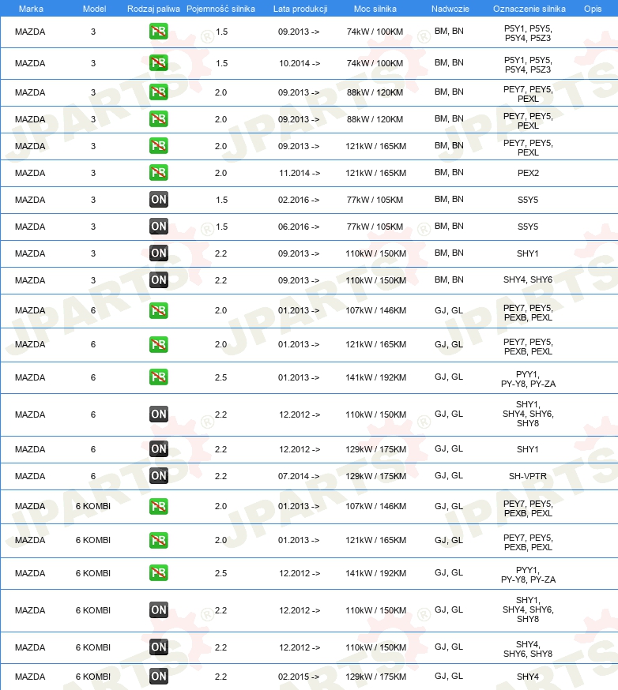Click the GJ, GL body cell in the SH-VPTR row
Screen dimensions: 618x690
click(449, 475)
